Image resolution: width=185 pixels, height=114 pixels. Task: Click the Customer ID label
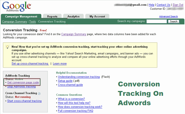click(x=158, y=9)
